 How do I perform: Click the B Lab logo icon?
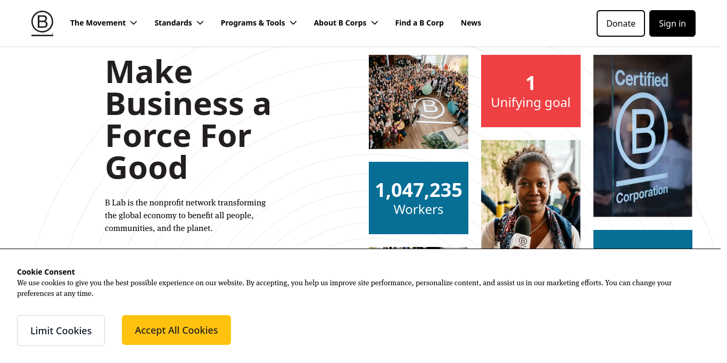point(42,23)
